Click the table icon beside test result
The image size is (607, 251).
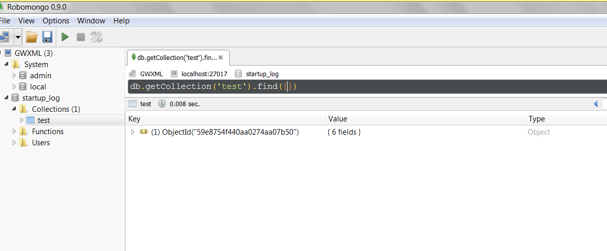[x=132, y=104]
